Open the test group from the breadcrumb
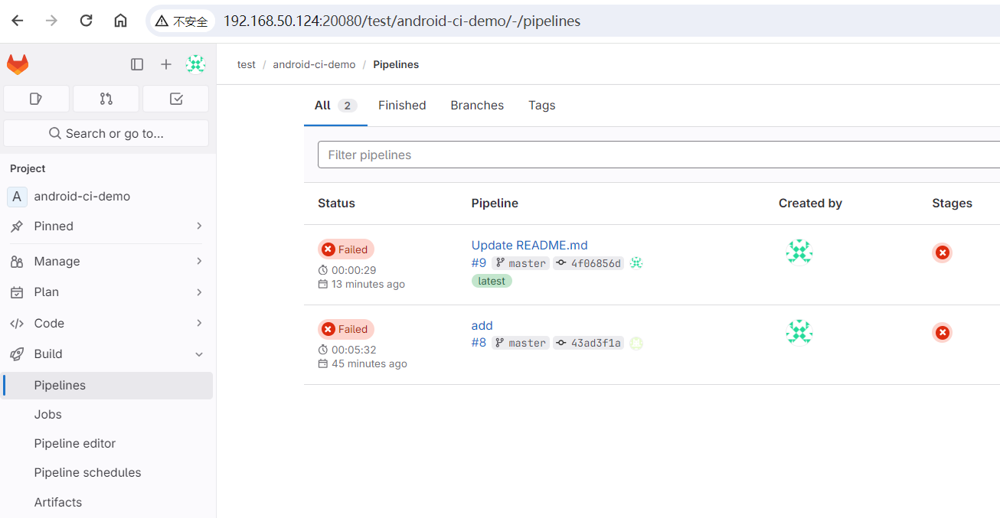The height and width of the screenshot is (518, 1000). click(246, 64)
